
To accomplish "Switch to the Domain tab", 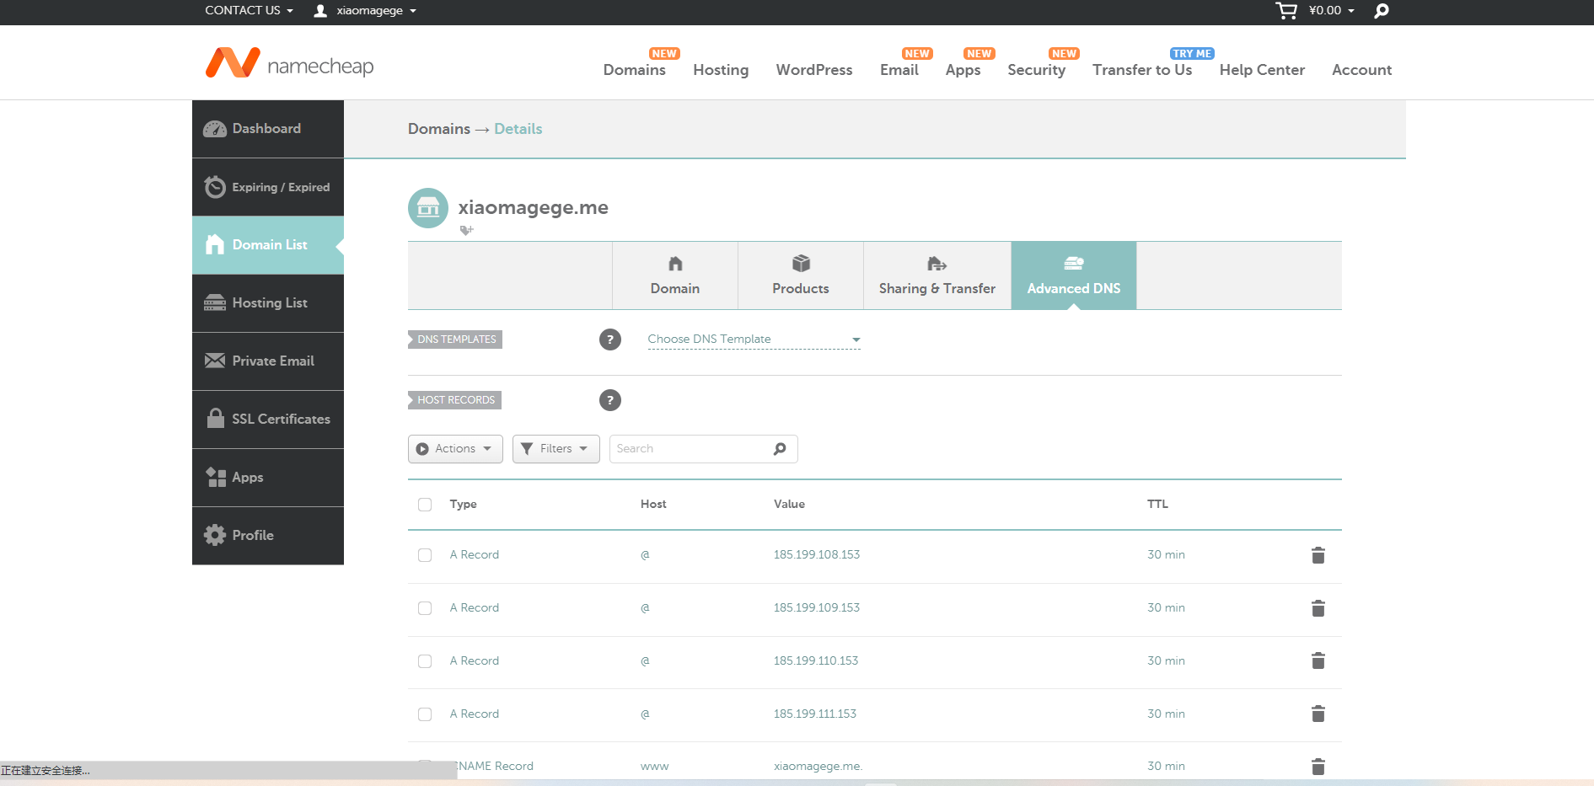I will 675,275.
